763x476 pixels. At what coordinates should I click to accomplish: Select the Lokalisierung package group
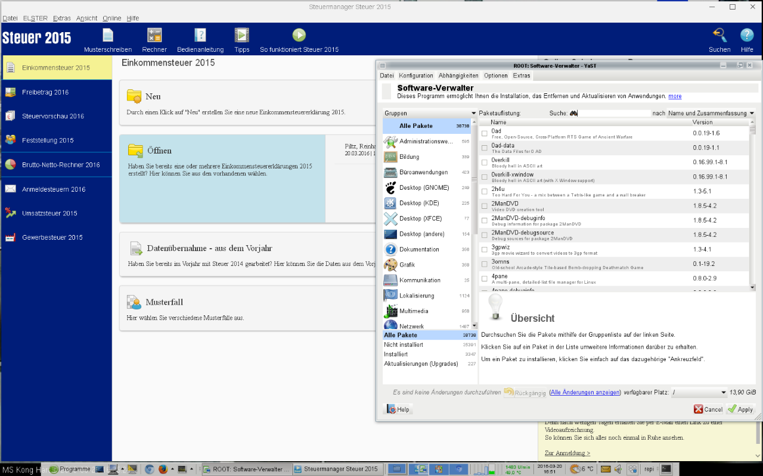point(427,296)
